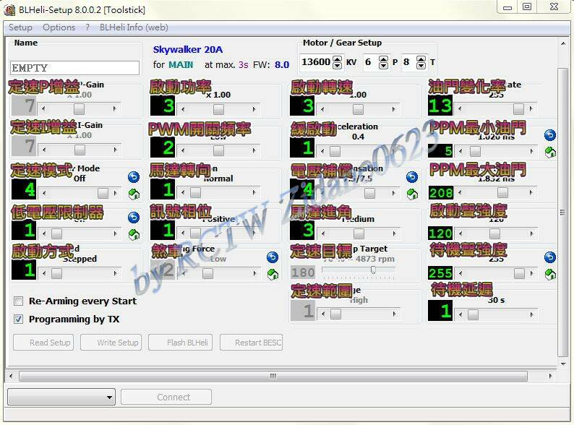Open the Options menu
Viewport: 574px width, 425px height.
click(x=59, y=27)
